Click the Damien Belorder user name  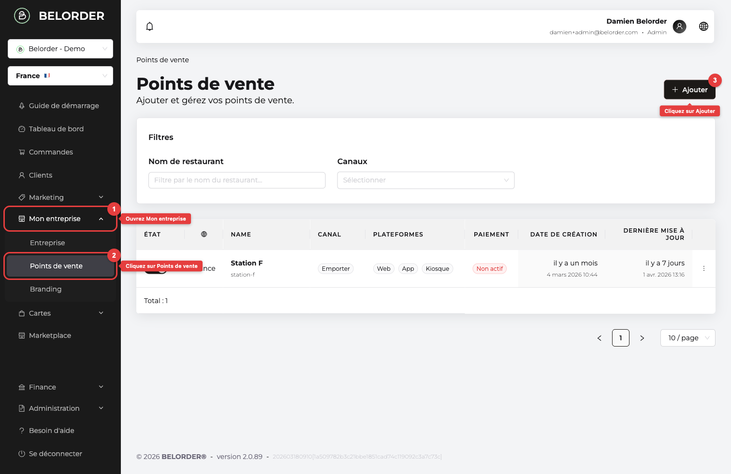point(636,21)
